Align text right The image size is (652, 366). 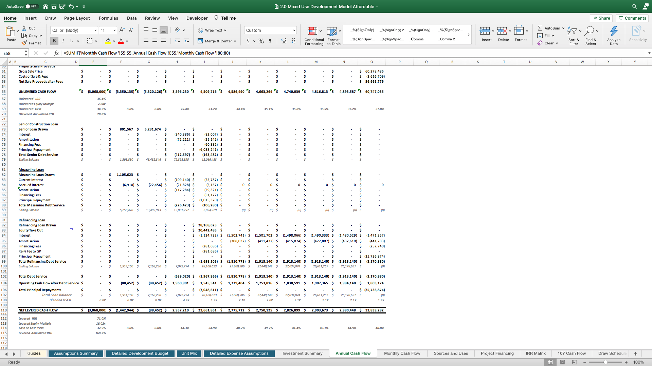[x=164, y=41]
